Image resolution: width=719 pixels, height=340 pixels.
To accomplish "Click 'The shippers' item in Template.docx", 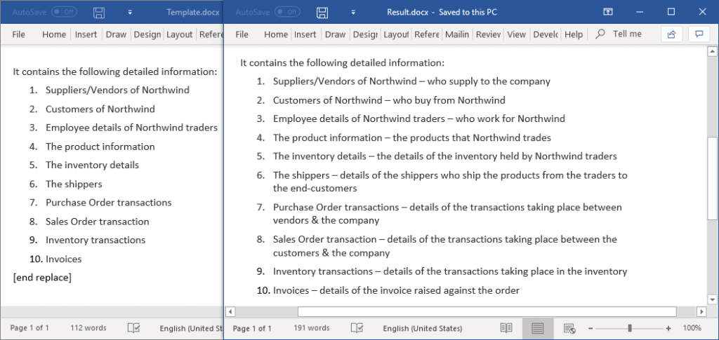I will (74, 184).
